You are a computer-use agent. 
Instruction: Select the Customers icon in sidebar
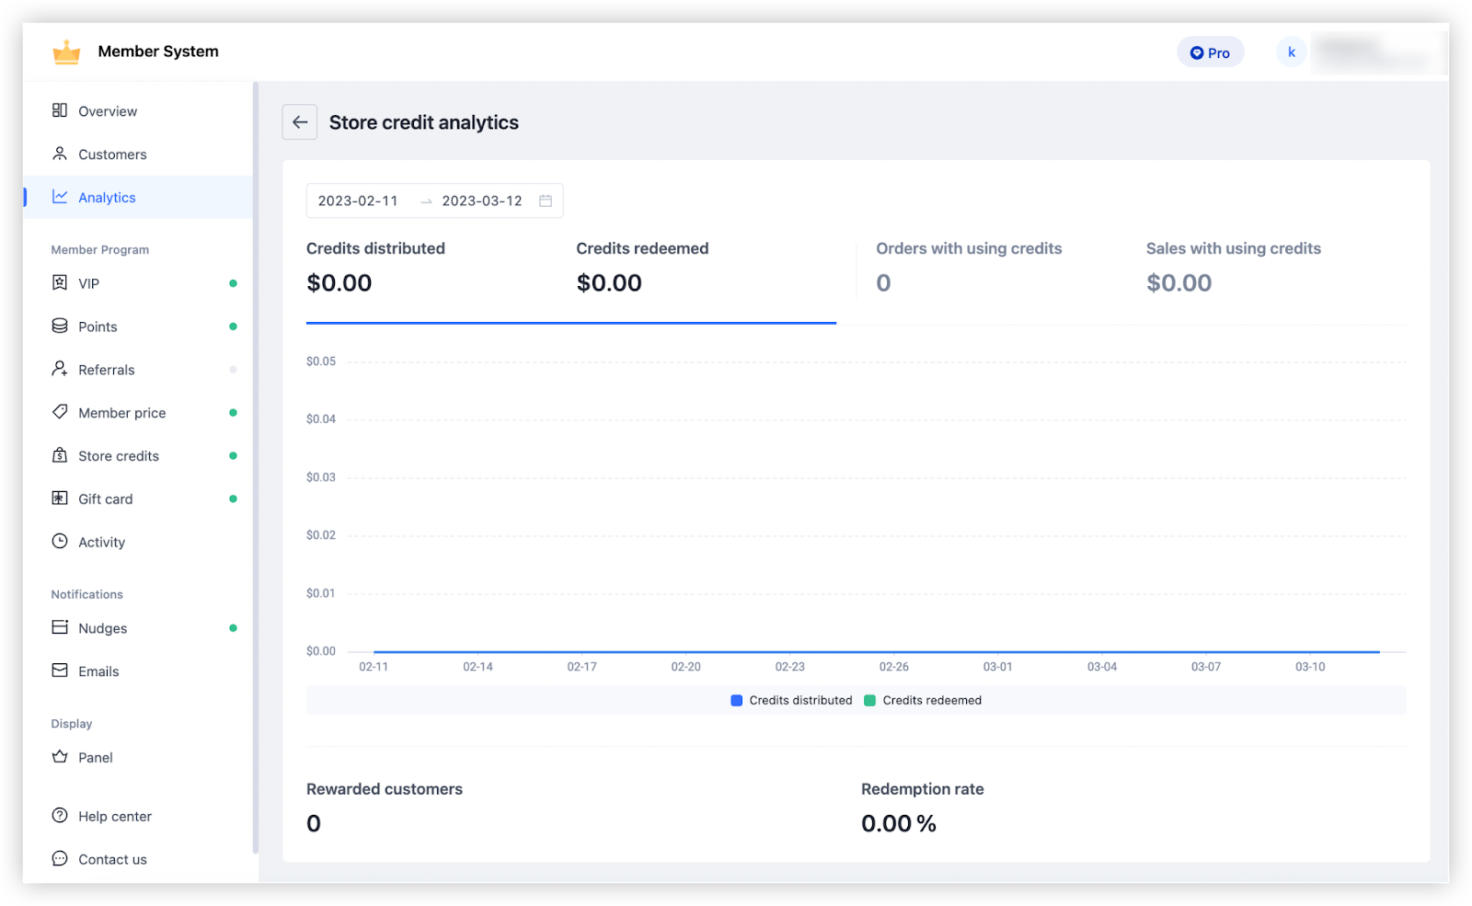(59, 154)
